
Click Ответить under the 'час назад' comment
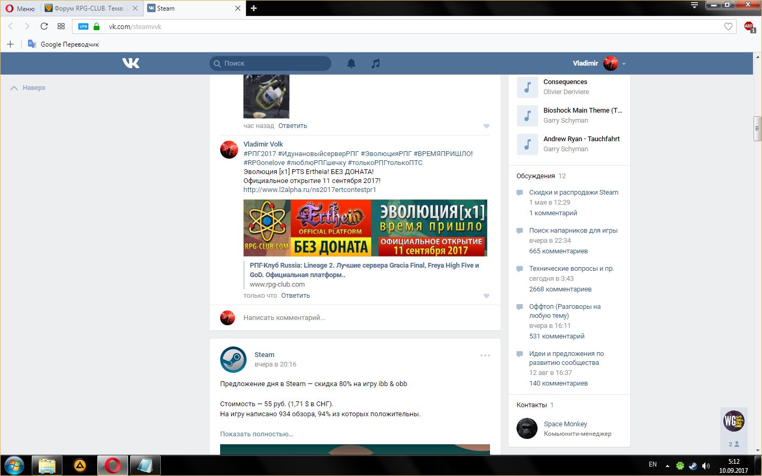[x=293, y=126]
